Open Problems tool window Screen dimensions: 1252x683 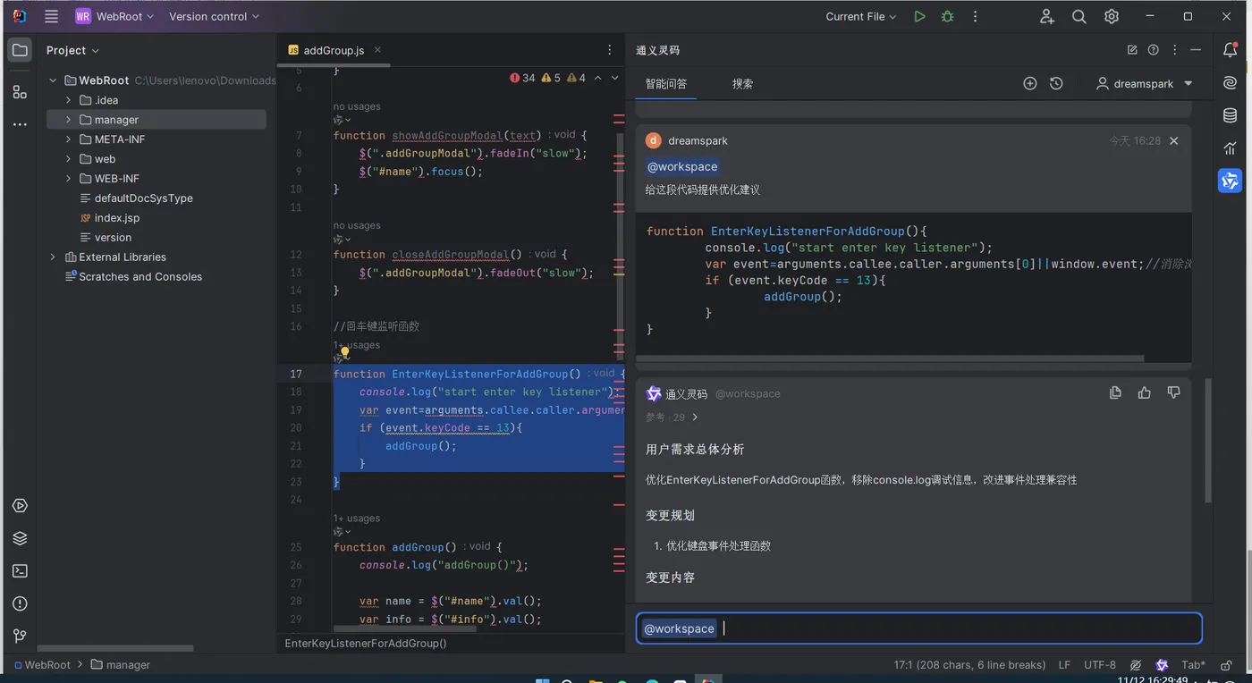coord(20,603)
